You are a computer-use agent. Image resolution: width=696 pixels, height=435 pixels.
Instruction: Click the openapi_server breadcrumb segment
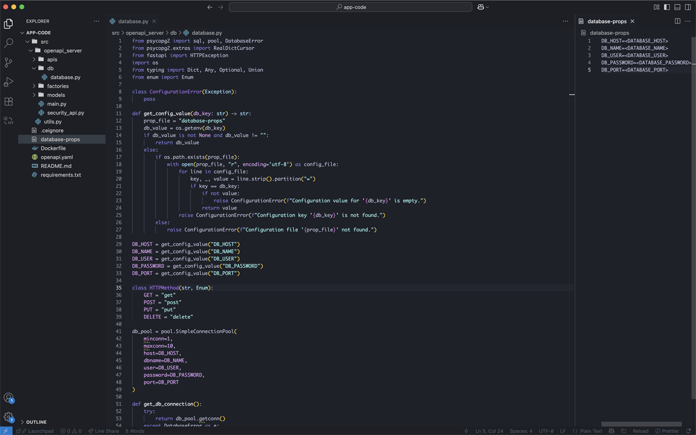click(x=145, y=33)
